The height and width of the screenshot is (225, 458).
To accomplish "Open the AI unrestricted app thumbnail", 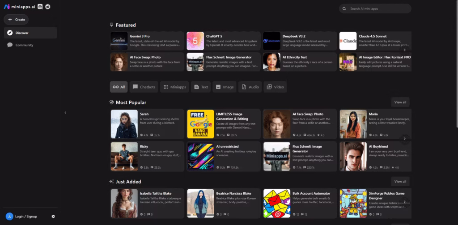I will click(201, 156).
